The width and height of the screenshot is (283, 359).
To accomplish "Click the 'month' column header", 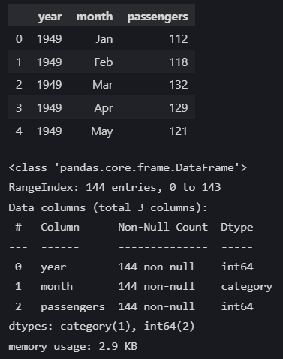I will click(95, 17).
